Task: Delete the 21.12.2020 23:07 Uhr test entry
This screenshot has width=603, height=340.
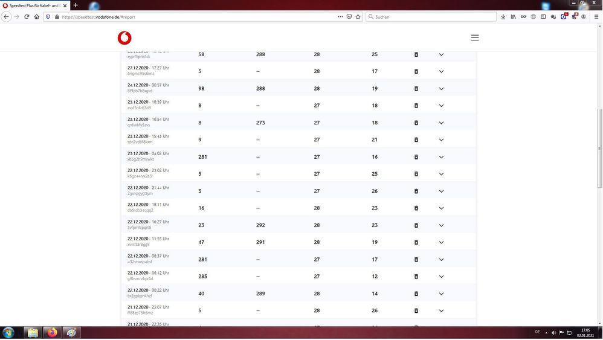Action: point(416,311)
